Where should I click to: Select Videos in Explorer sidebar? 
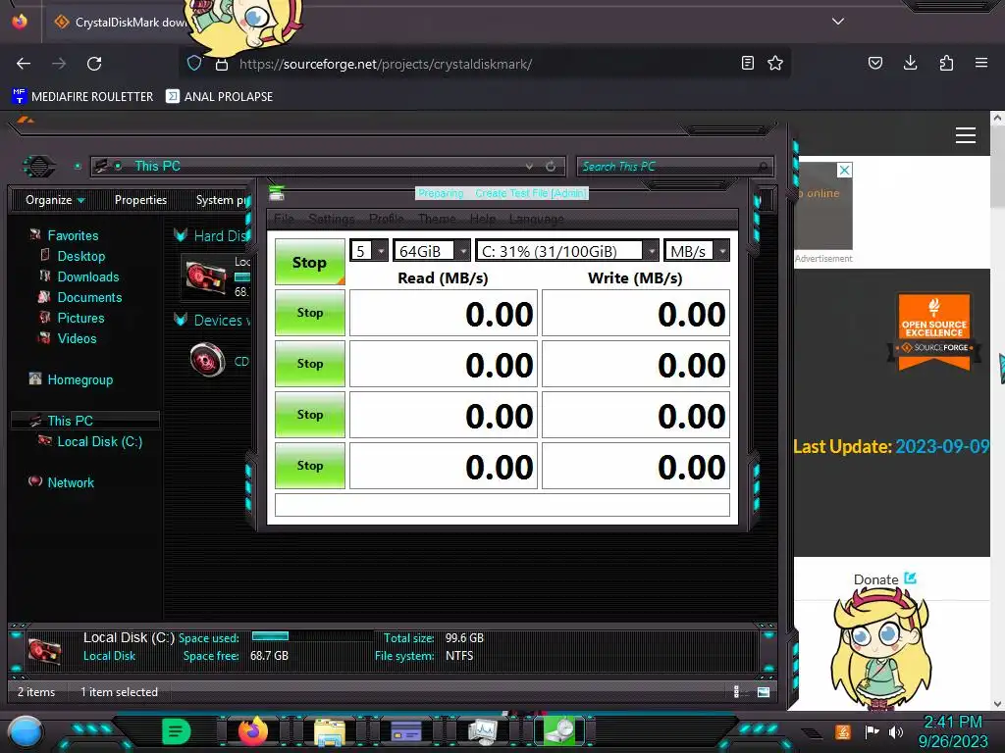(77, 338)
